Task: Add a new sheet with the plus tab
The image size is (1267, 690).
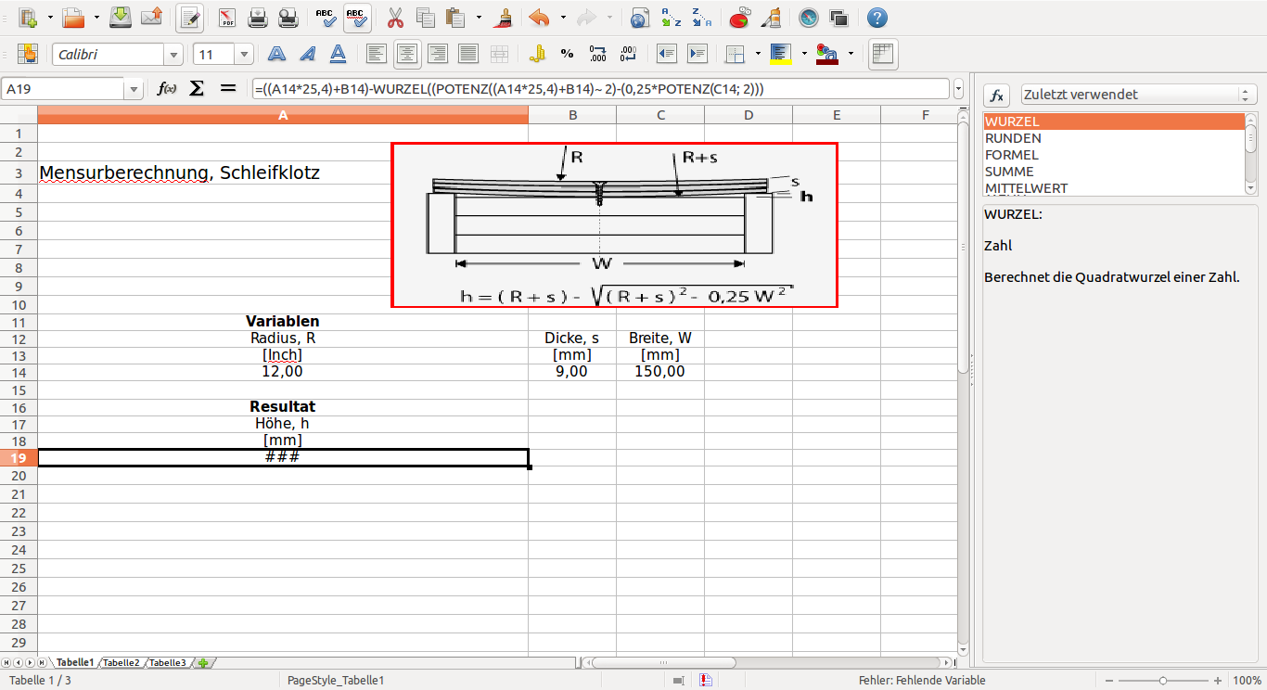Action: click(x=204, y=662)
